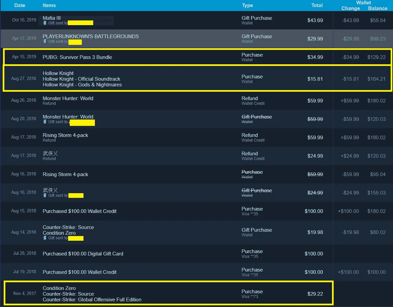Click the gift icon in the $155.03 balance row
The image size is (393, 307).
click(45, 196)
